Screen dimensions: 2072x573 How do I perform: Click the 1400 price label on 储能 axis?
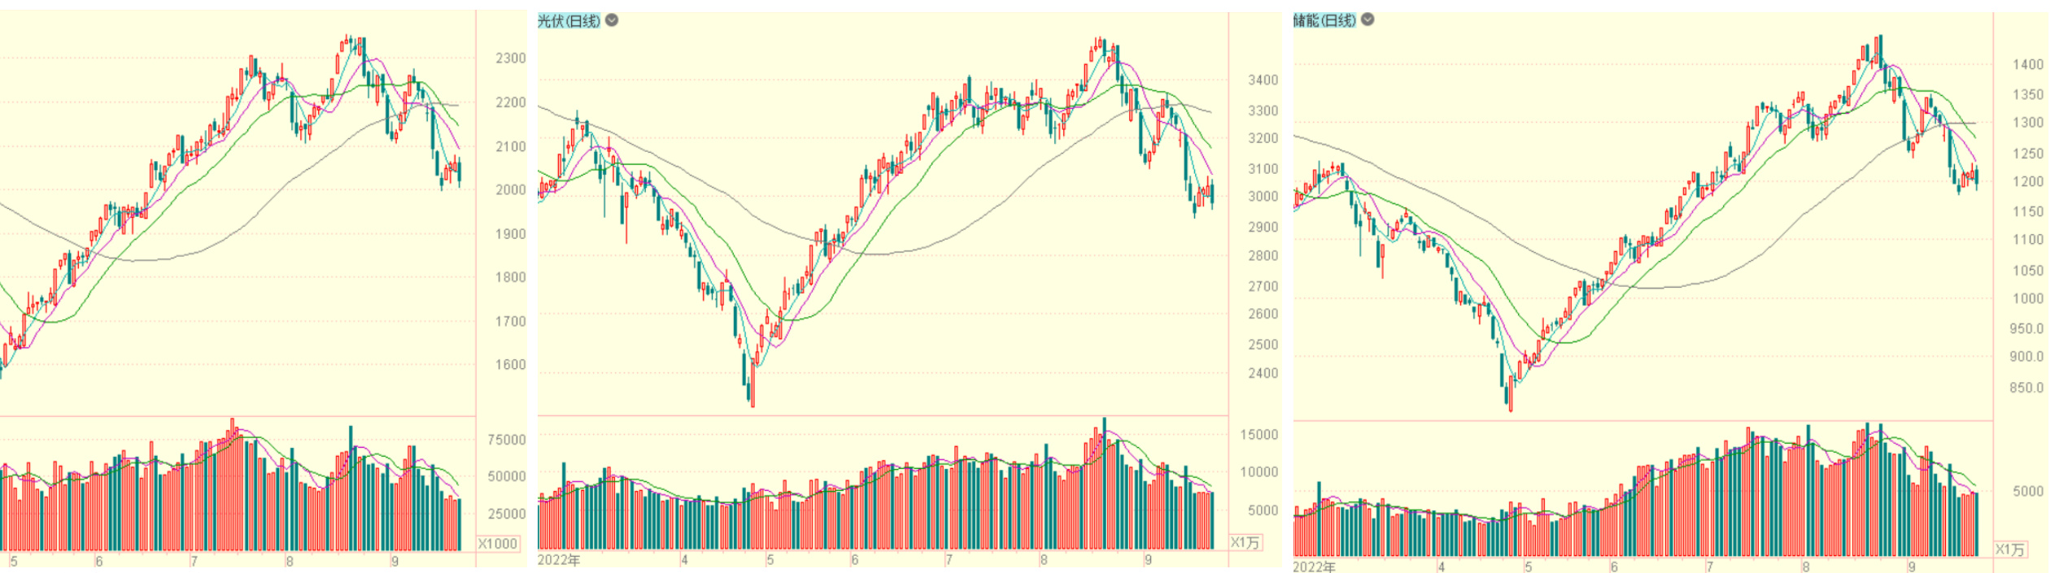[2028, 64]
